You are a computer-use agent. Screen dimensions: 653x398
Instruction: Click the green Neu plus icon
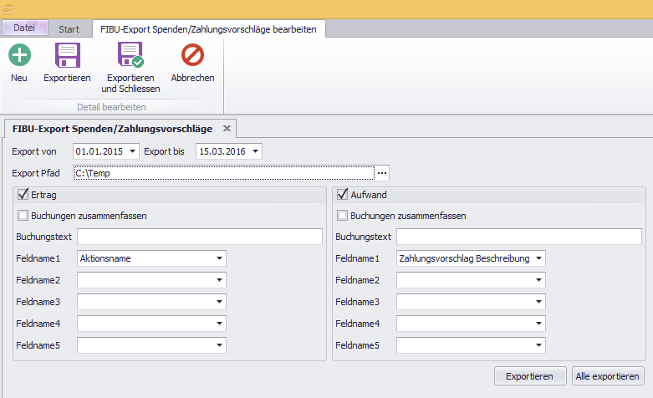[19, 56]
